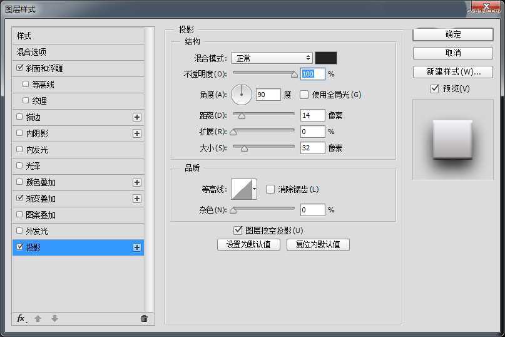This screenshot has width=505, height=337.
Task: Click the move effect up arrow
Action: coord(38,318)
